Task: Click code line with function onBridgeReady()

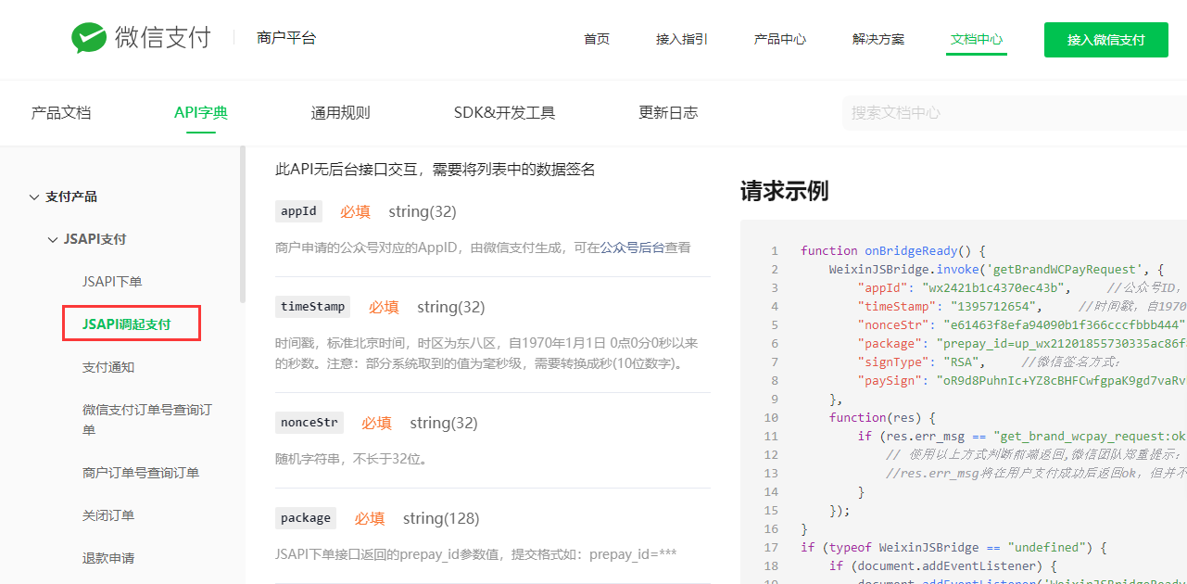Action: coord(892,250)
